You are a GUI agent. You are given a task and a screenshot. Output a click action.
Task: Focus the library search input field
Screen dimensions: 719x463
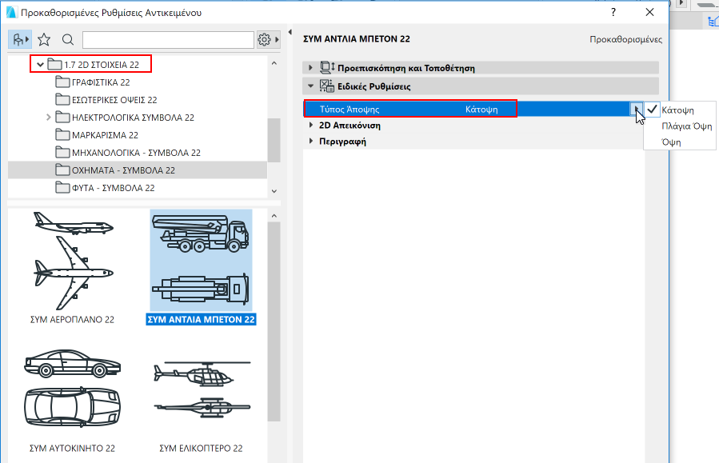[168, 40]
